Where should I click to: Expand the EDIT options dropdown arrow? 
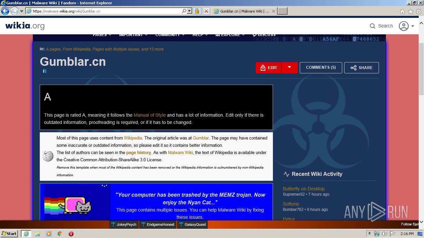290,67
